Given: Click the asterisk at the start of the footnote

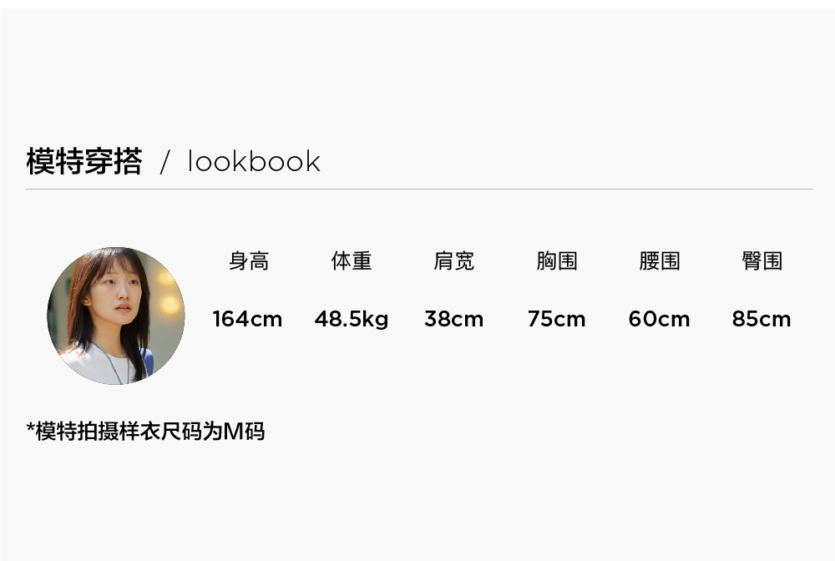Looking at the screenshot, I should tap(30, 427).
